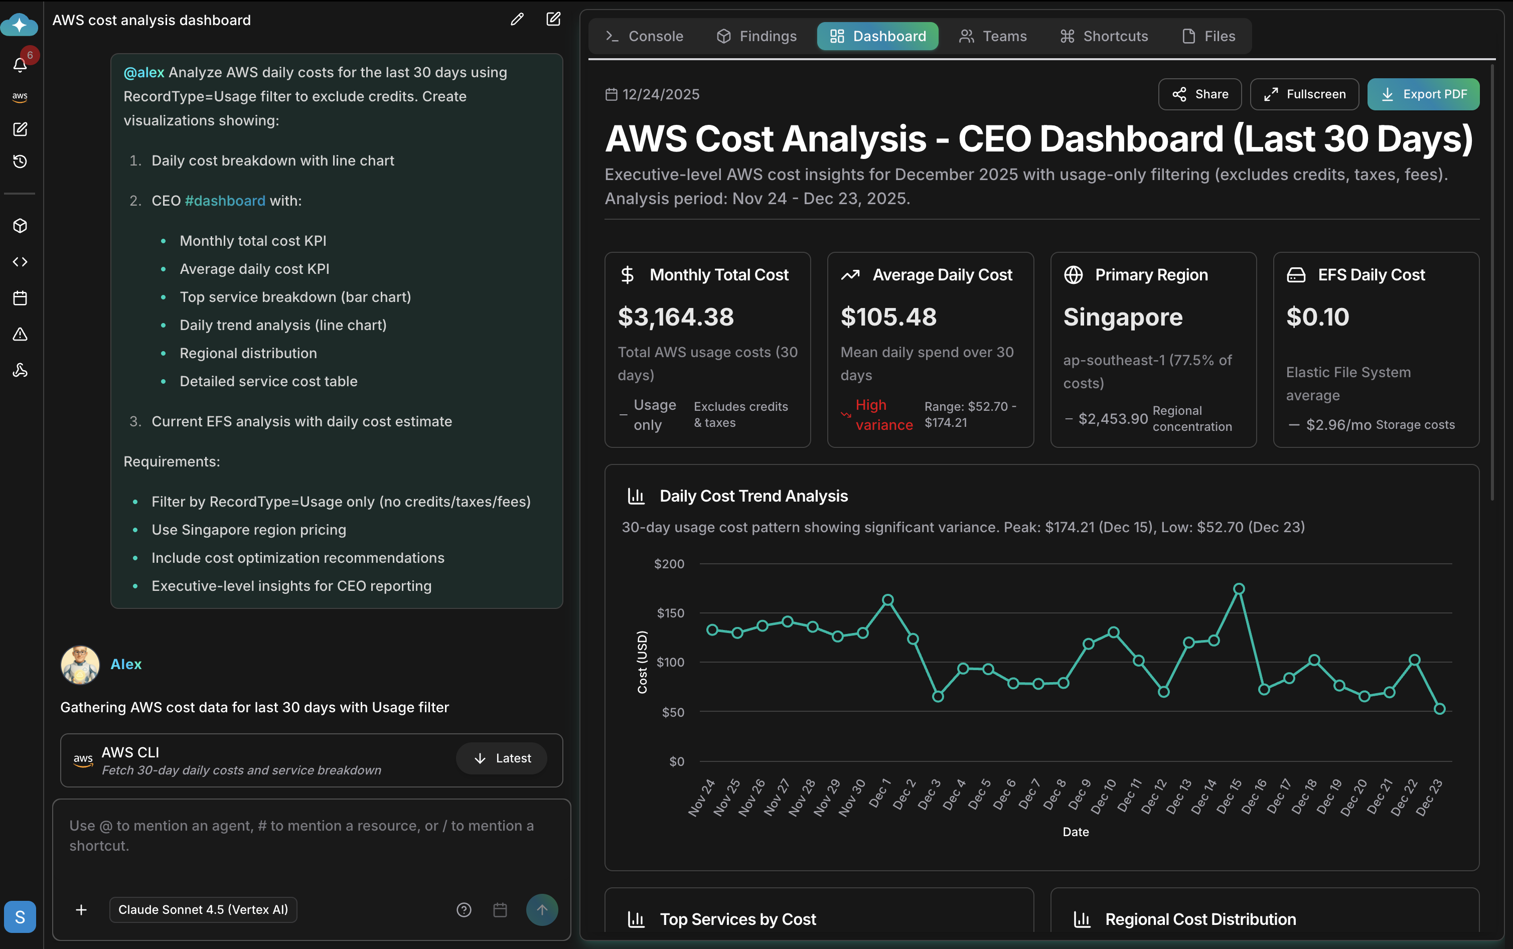Open the calendar icon in the sidebar
The width and height of the screenshot is (1513, 949).
(20, 298)
